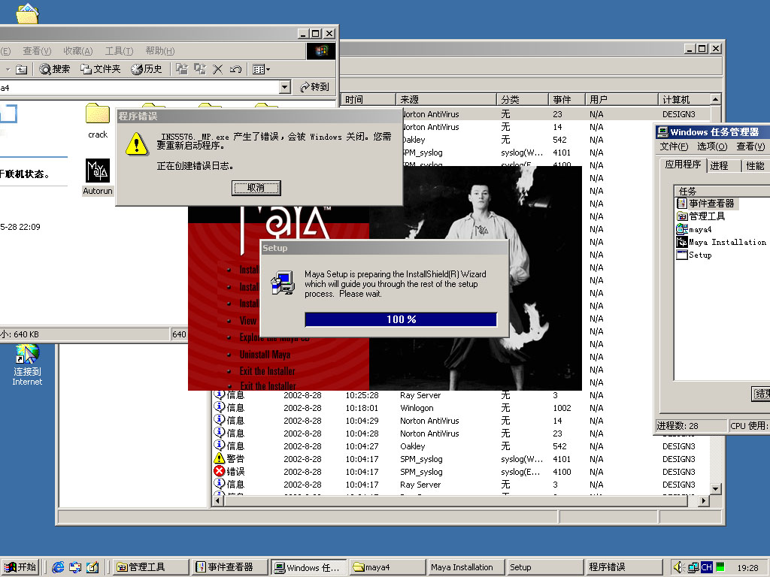
Task: Select the 事件查看器 task in Task Manager
Action: pyautogui.click(x=707, y=203)
